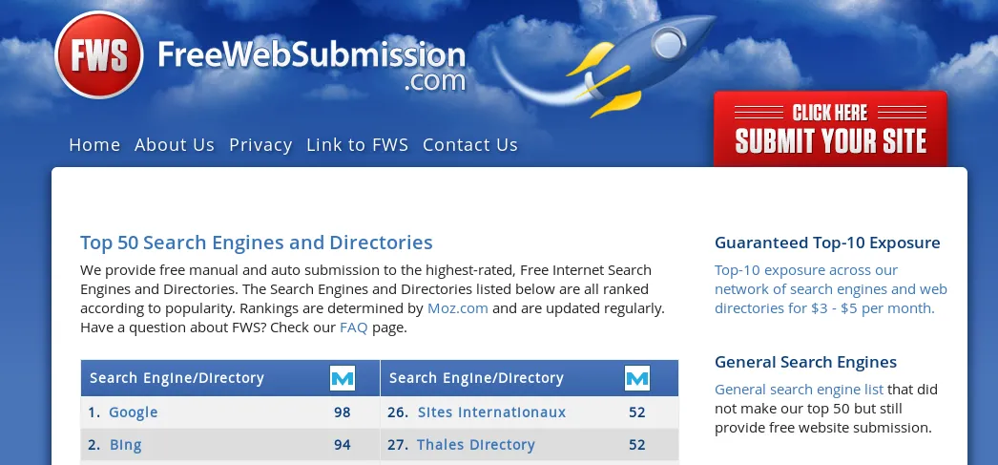
Task: Open the Bing link in the table
Action: coord(125,445)
